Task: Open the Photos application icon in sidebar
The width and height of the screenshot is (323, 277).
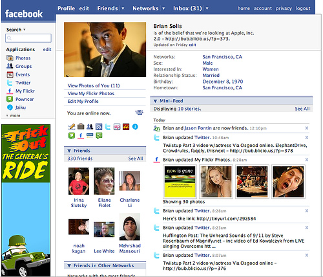Action: point(10,58)
